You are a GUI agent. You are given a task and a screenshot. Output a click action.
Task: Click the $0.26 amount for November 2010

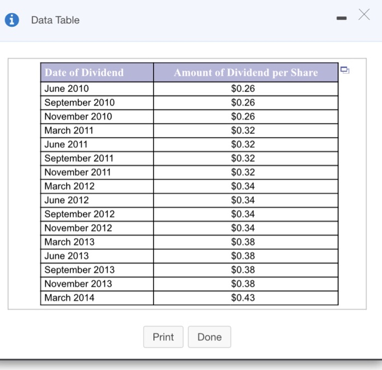[x=246, y=116]
